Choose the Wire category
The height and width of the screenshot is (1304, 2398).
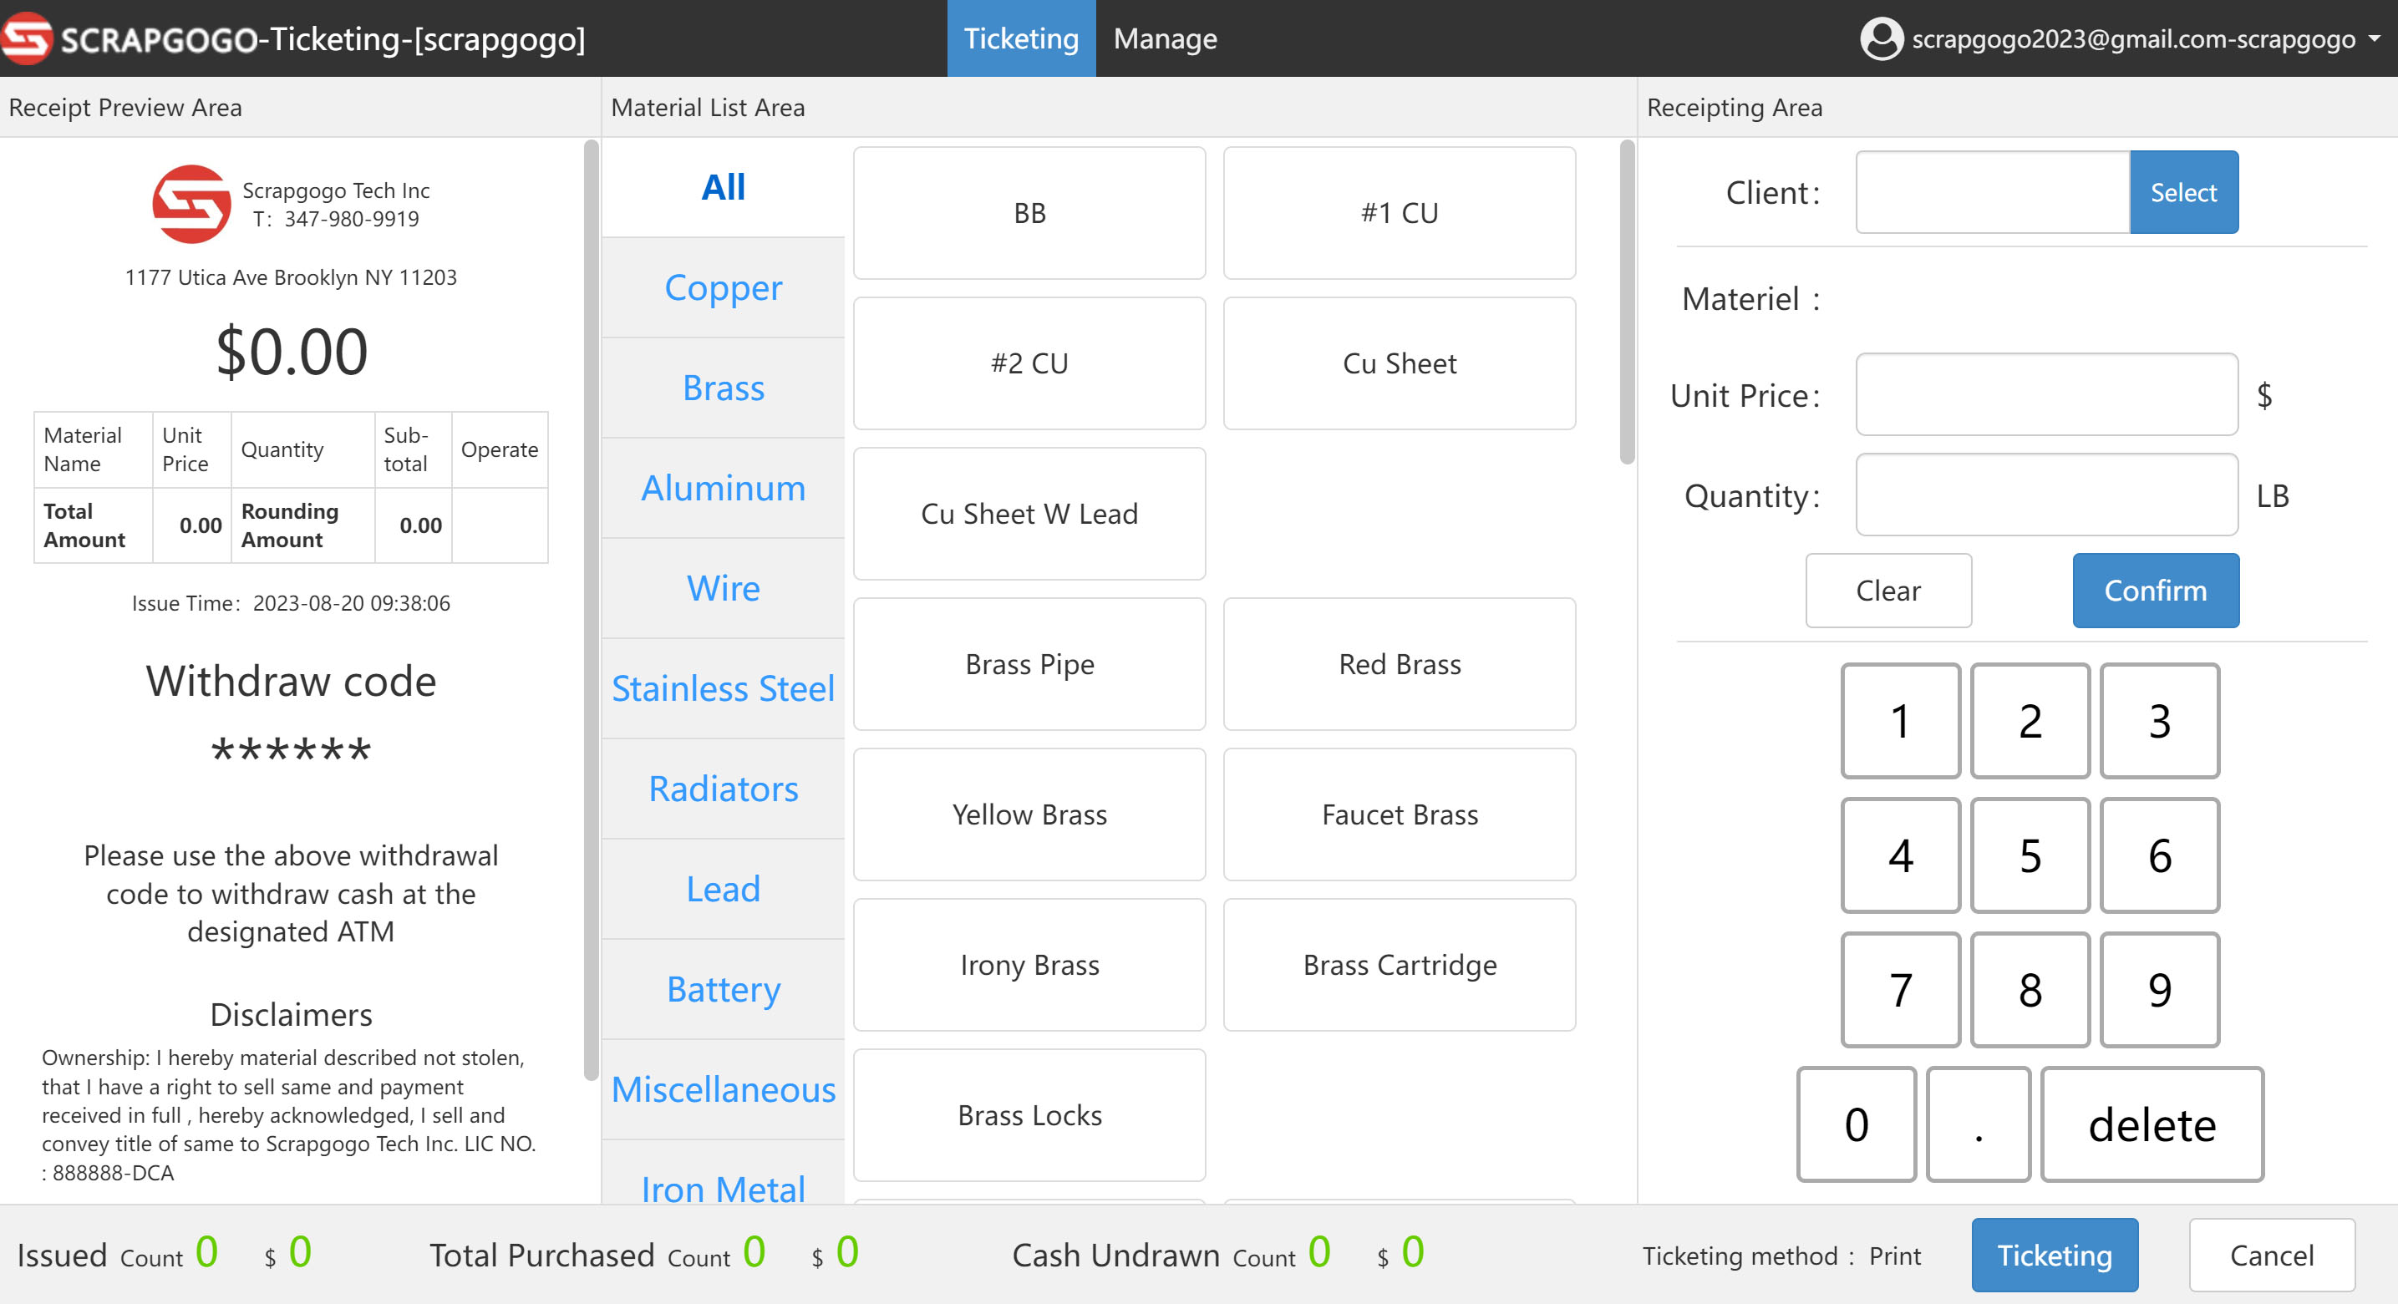click(x=724, y=588)
